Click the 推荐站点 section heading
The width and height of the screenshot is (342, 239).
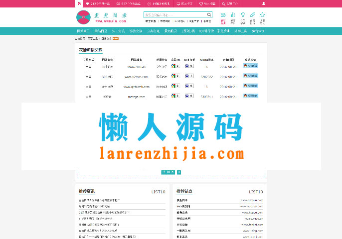(x=184, y=192)
